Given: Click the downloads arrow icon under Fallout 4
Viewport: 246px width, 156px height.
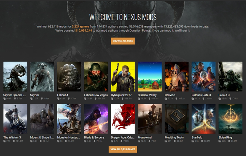Looking at the screenshot, I should tap(69, 99).
